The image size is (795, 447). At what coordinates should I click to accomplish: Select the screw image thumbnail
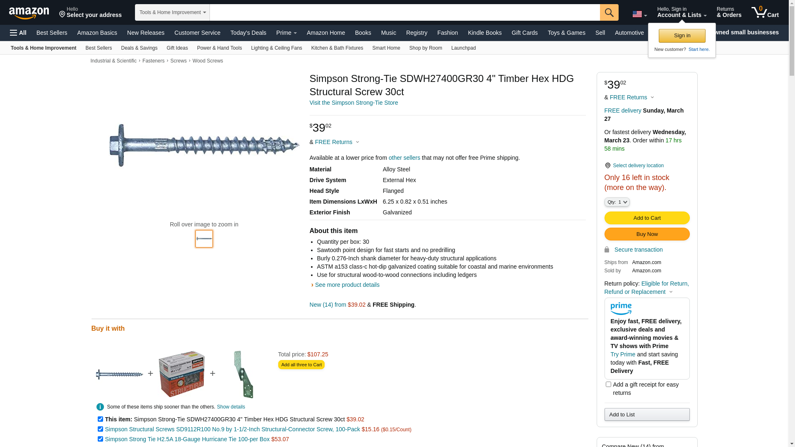(x=204, y=239)
